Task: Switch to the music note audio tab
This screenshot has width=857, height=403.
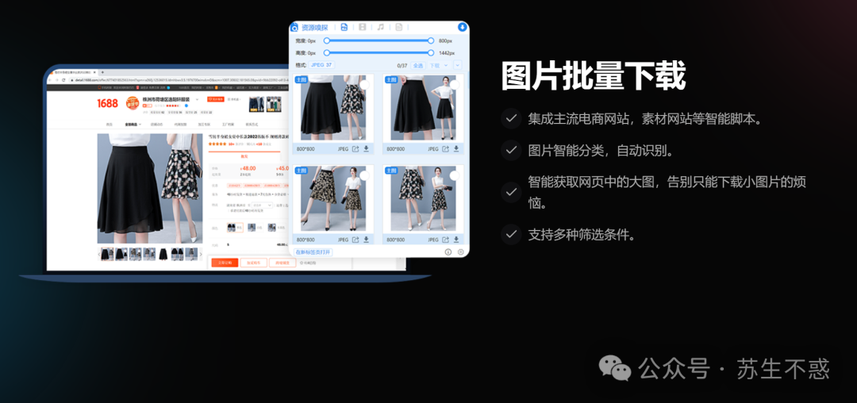Action: point(381,27)
